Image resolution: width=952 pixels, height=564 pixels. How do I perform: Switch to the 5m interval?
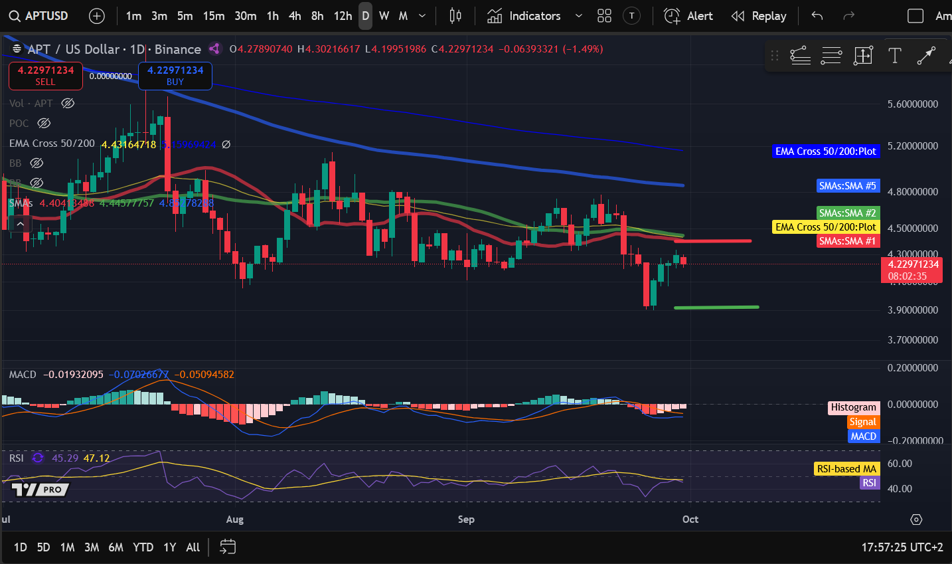(x=185, y=16)
